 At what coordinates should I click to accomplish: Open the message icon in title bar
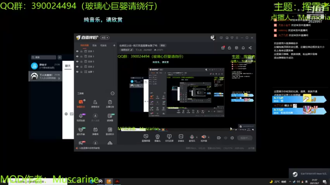221,38
